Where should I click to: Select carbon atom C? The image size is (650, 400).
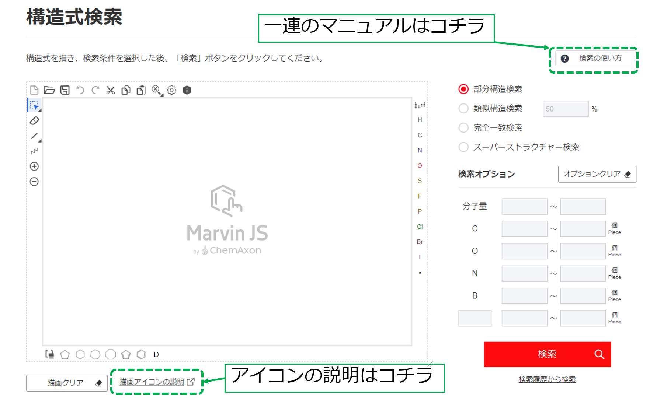[420, 135]
